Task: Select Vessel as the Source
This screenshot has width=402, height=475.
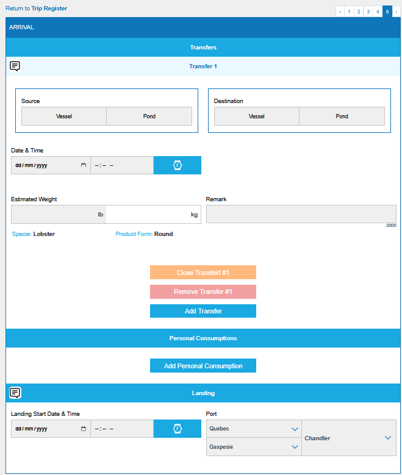Action: (64, 116)
